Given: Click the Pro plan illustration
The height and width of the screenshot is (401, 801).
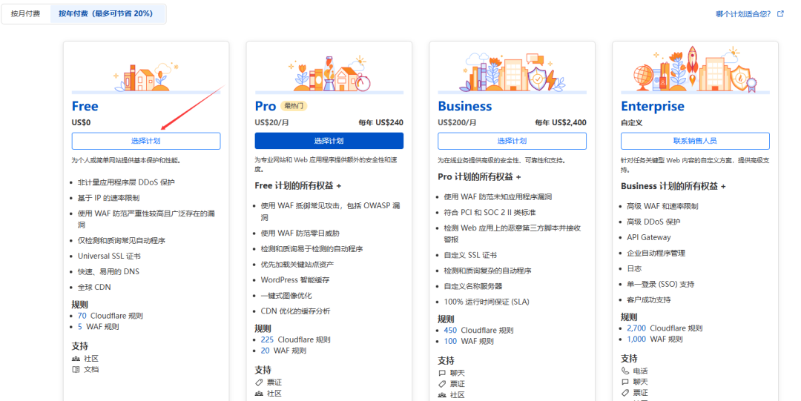Looking at the screenshot, I should point(329,74).
